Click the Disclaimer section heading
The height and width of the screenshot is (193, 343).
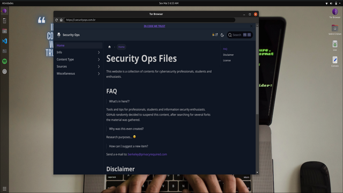(121, 169)
